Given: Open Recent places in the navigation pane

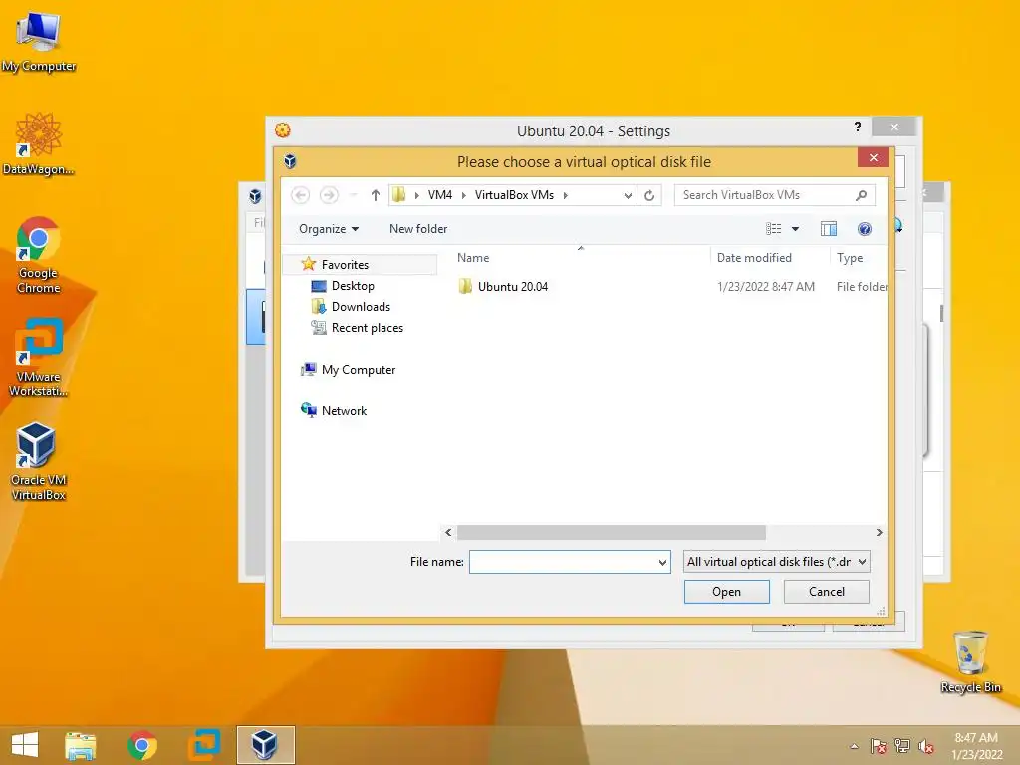Looking at the screenshot, I should click(367, 327).
